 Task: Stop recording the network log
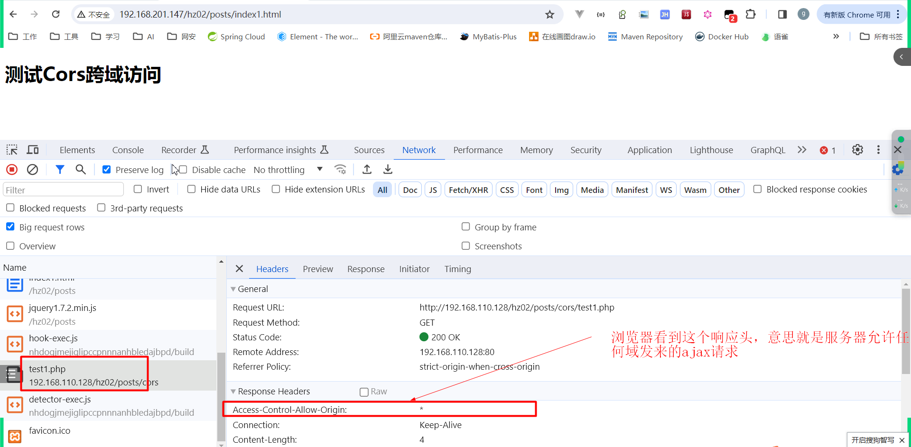click(x=12, y=169)
